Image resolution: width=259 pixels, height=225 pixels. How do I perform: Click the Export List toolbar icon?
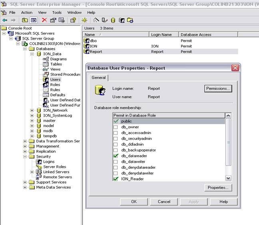(62, 20)
